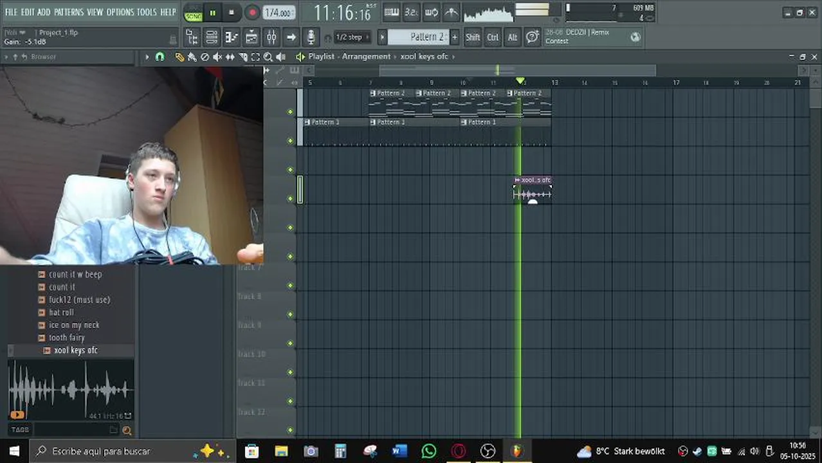The image size is (822, 463).
Task: Select the Draw pencil tool
Action: (179, 57)
